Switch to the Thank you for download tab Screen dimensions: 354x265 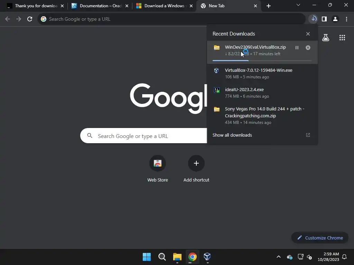pyautogui.click(x=36, y=6)
